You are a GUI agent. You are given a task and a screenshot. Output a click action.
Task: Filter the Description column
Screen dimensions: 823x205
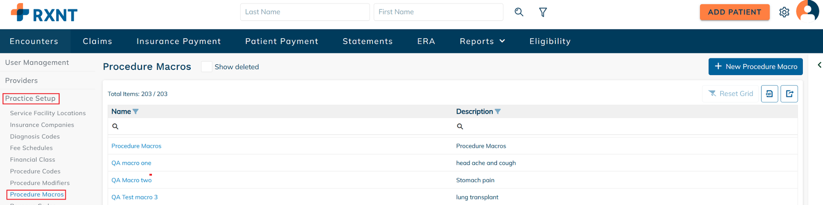498,112
